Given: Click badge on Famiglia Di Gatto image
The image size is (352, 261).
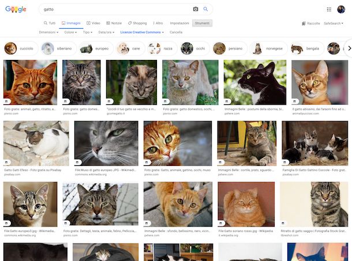Looking at the screenshot, I should point(285,162).
